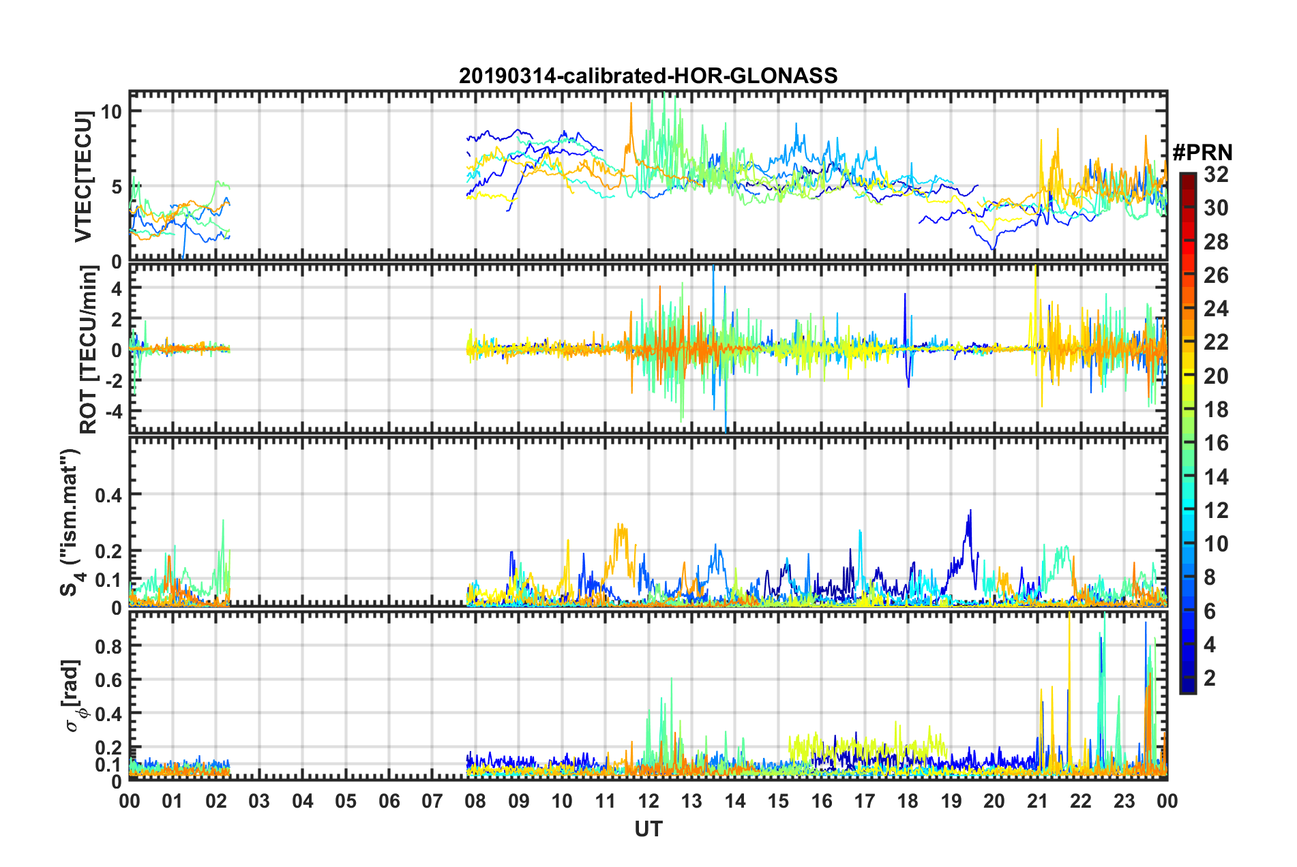Click UT axis hour label "06"

point(389,801)
